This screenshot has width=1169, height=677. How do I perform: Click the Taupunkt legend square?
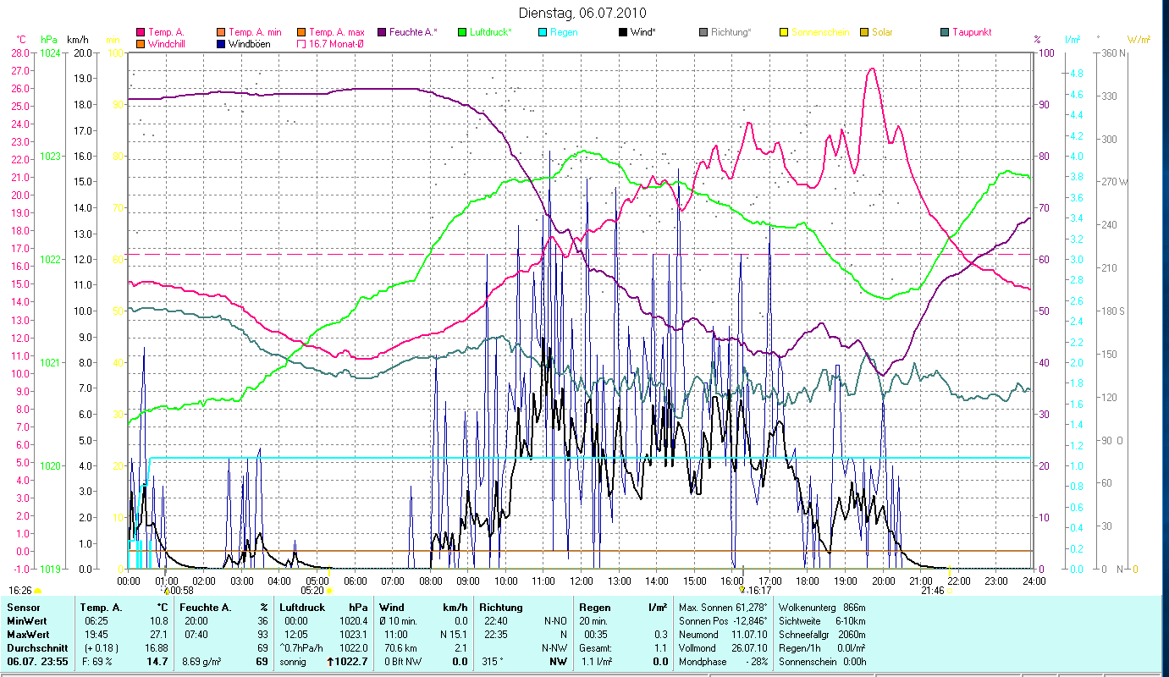click(945, 32)
